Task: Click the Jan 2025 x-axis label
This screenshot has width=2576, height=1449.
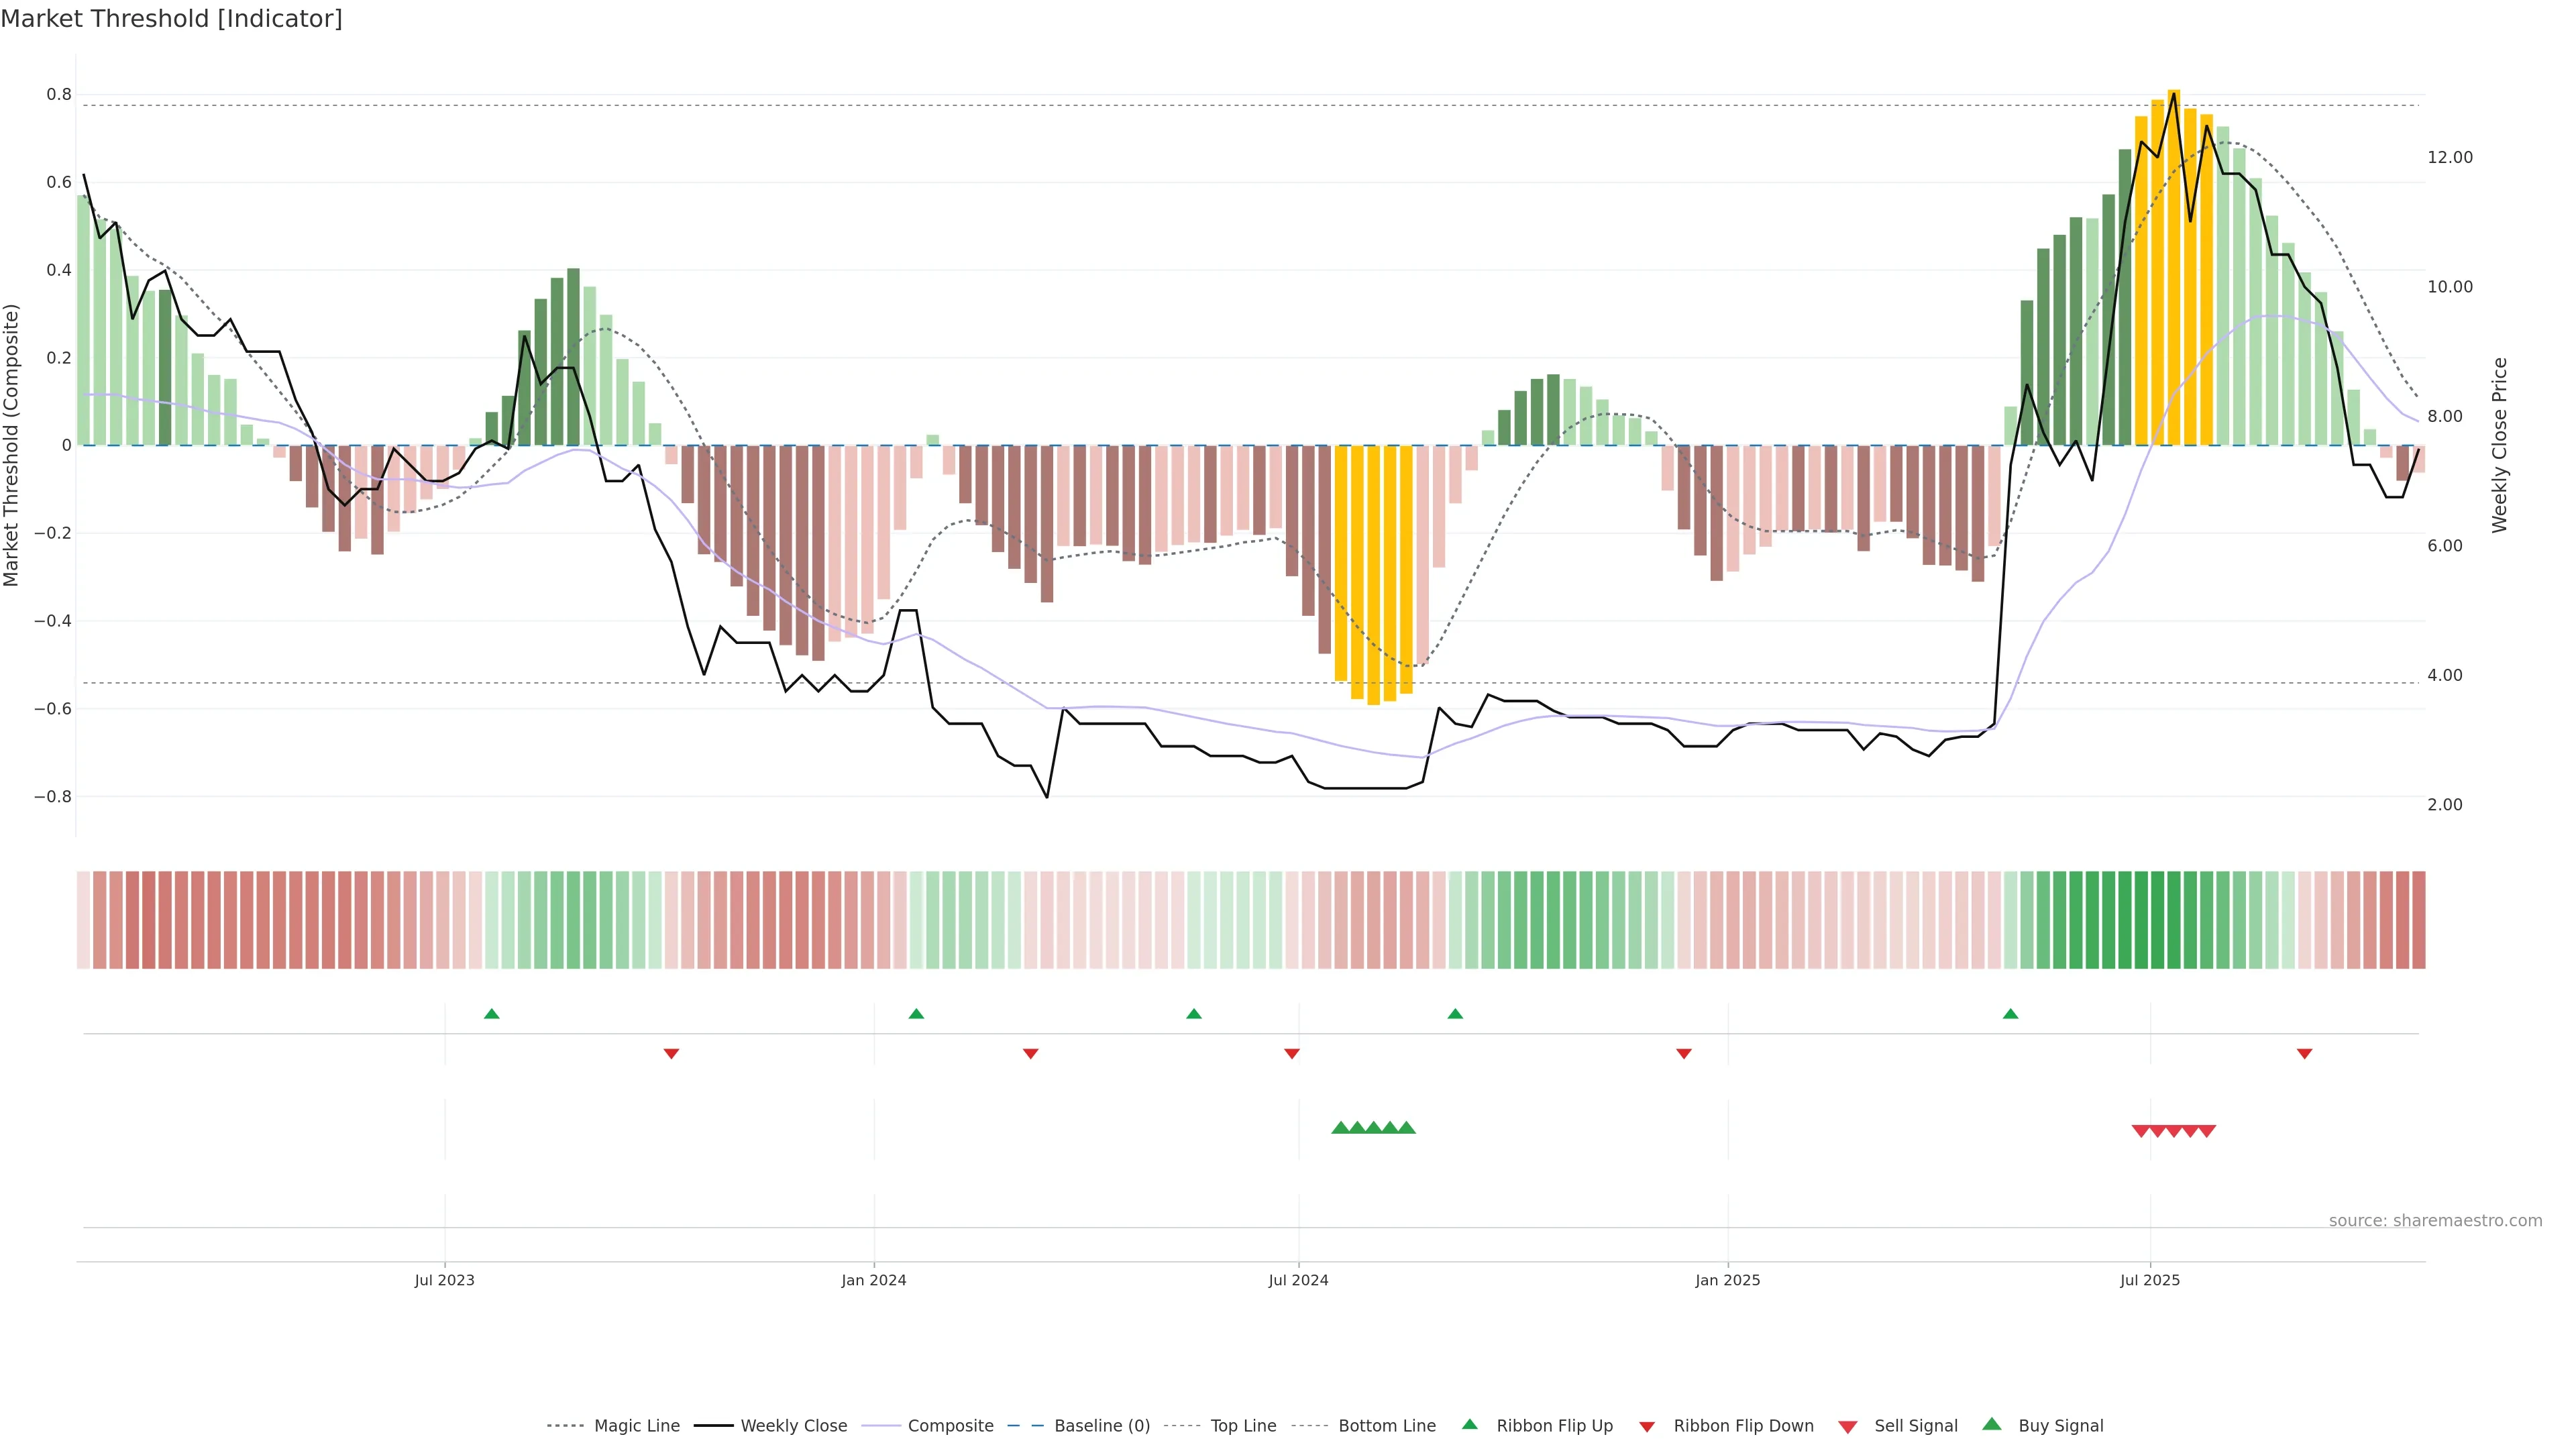Action: click(1727, 1280)
